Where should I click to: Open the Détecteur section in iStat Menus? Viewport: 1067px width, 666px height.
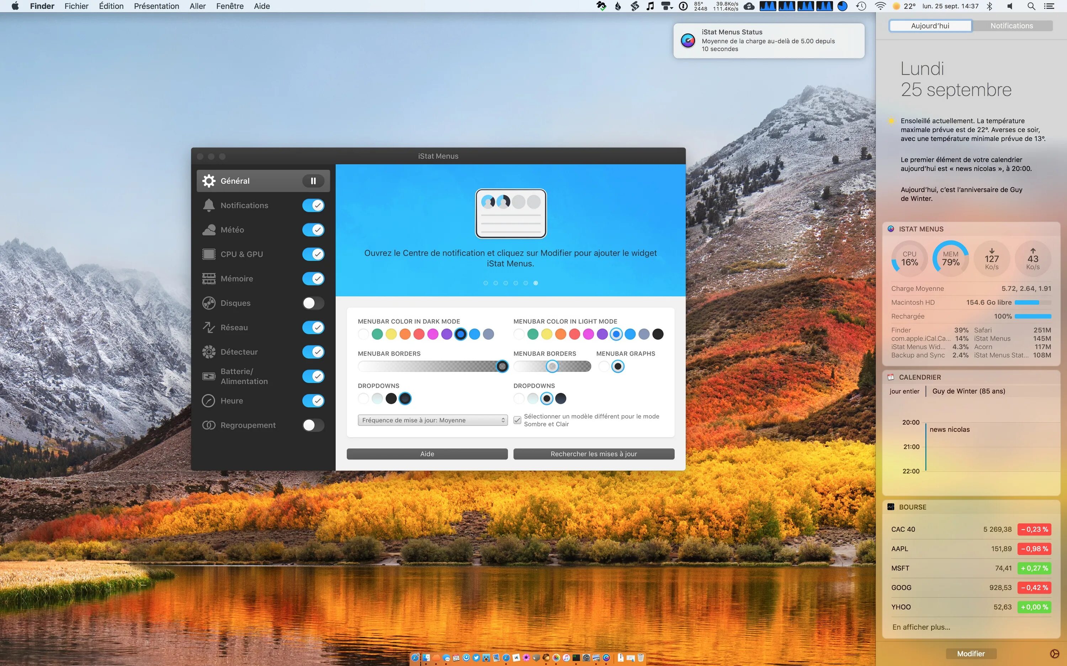tap(239, 352)
